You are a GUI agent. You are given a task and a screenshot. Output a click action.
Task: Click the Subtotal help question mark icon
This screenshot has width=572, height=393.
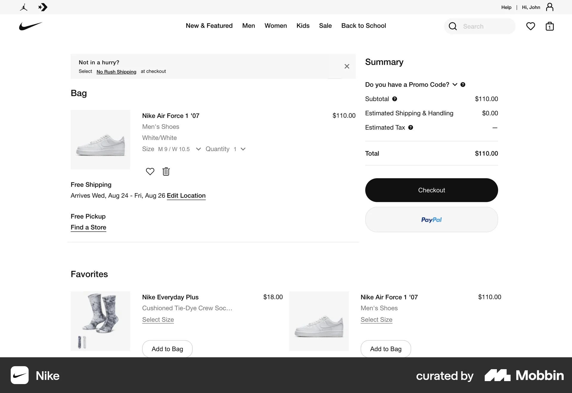(x=395, y=99)
